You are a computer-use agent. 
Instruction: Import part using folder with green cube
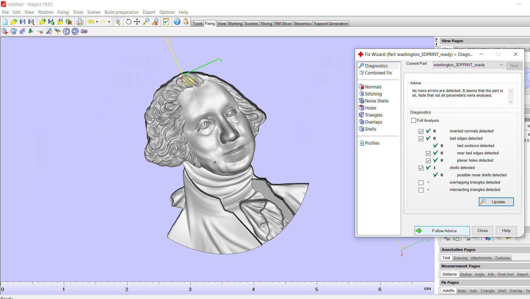pyautogui.click(x=42, y=22)
